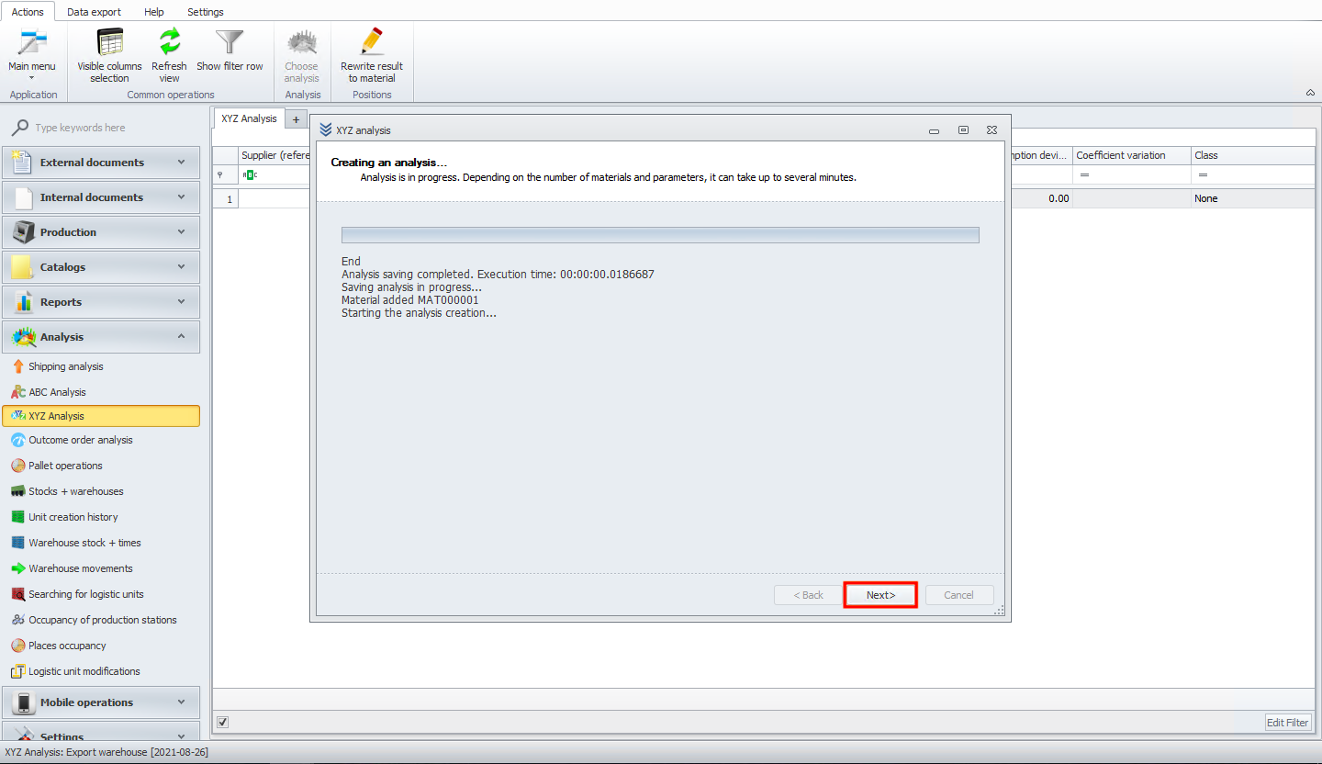The width and height of the screenshot is (1322, 764).
Task: Open Logistic unit modifications
Action: pos(84,671)
